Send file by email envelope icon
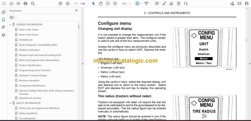 click(240, 4)
